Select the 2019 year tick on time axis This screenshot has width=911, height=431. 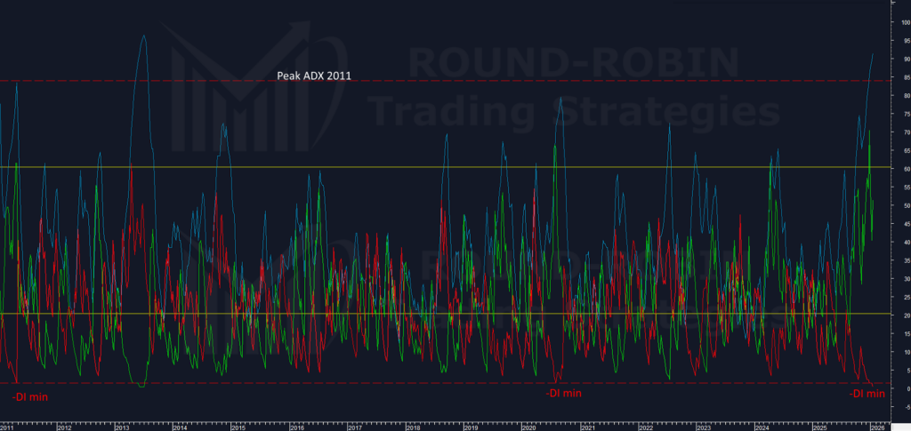point(471,427)
